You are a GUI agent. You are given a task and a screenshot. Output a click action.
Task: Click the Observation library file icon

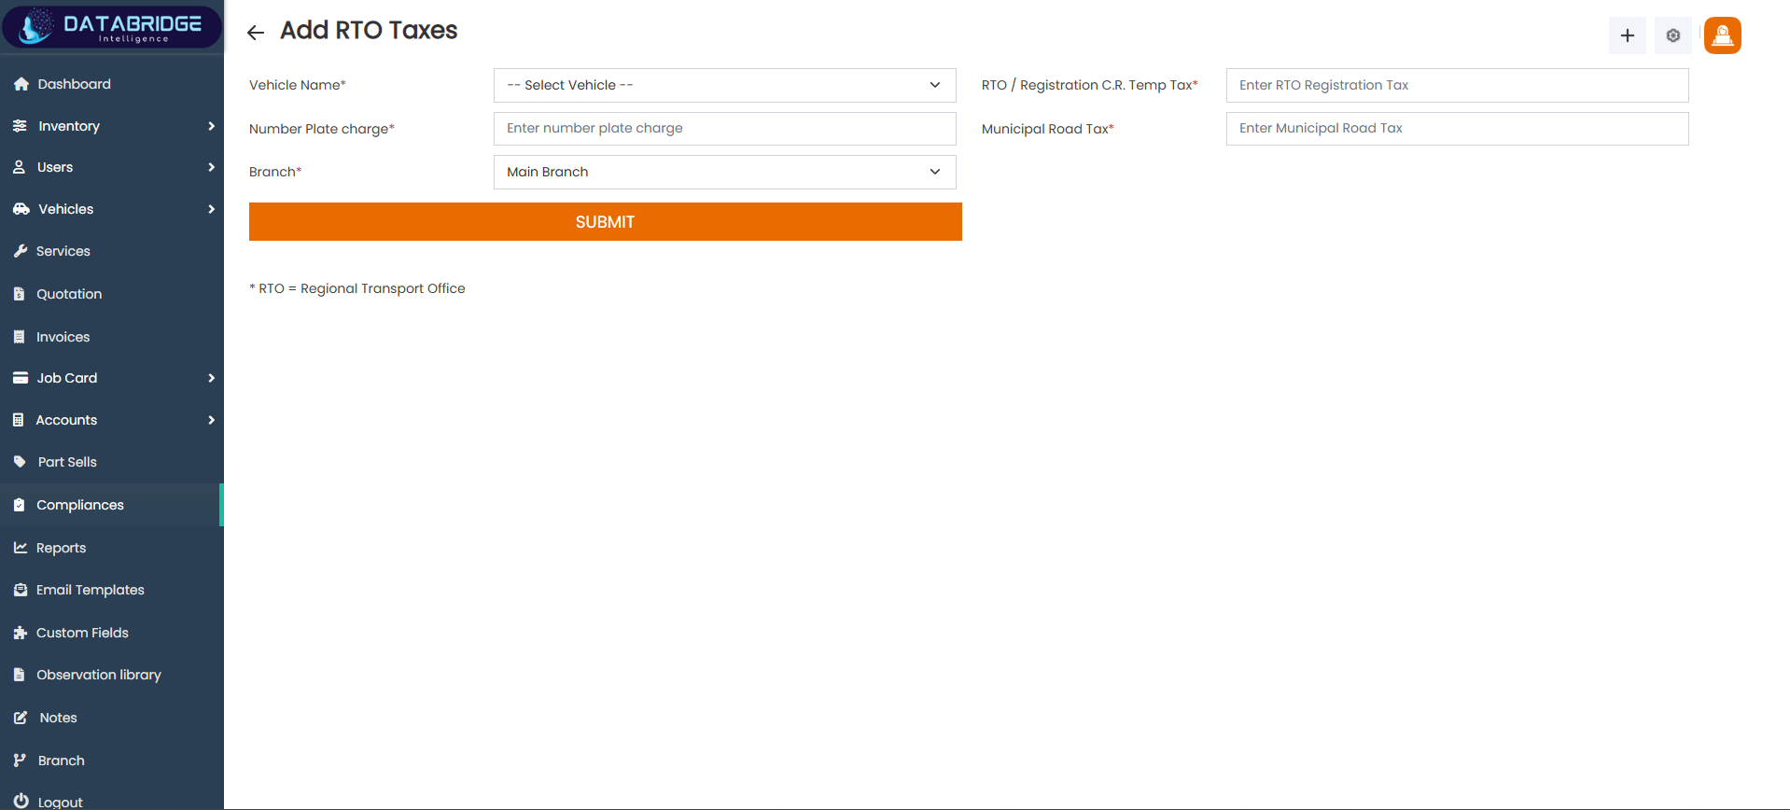point(20,675)
